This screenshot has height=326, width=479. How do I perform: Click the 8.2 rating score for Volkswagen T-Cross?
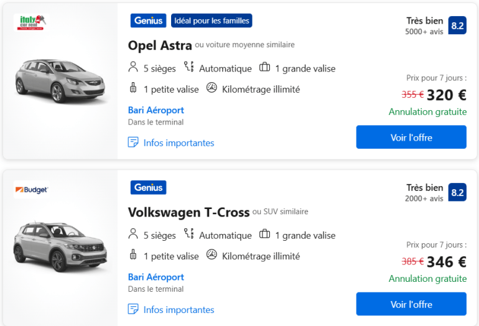[x=457, y=192]
